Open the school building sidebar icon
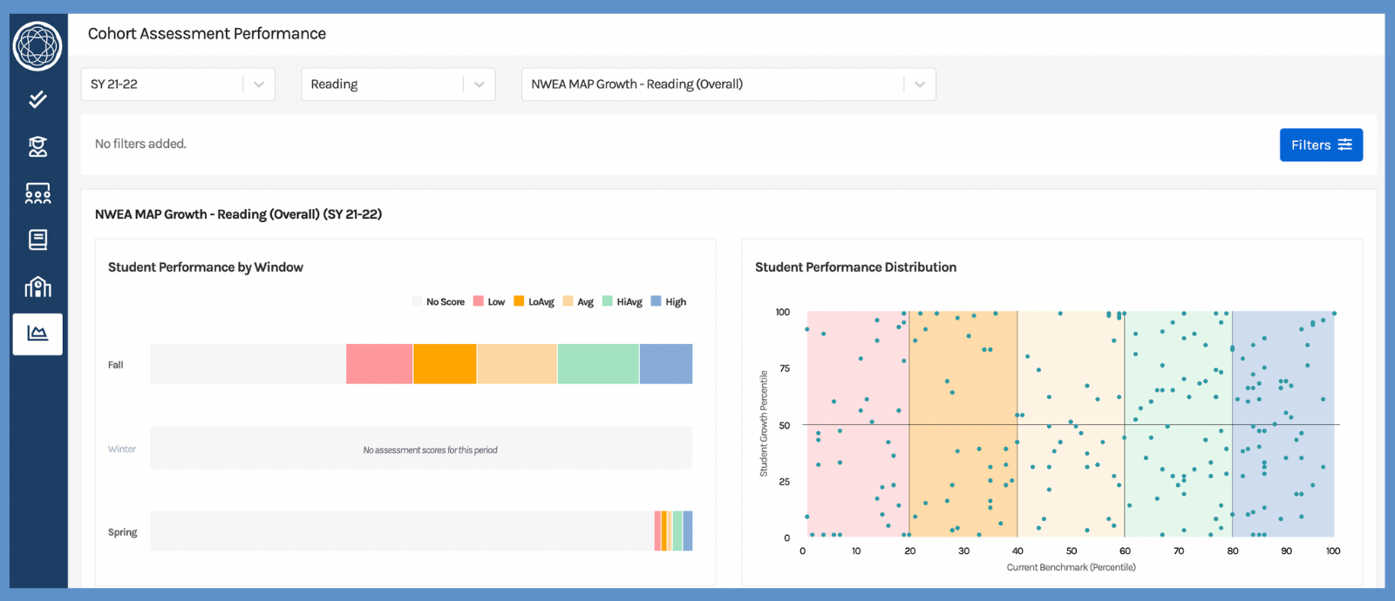The width and height of the screenshot is (1395, 601). (x=37, y=287)
